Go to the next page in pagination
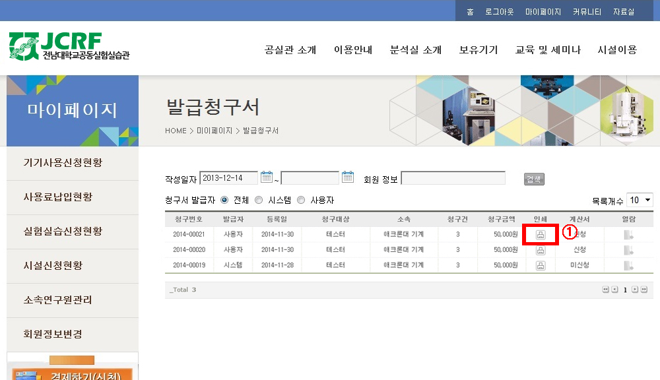The image size is (660, 380). tap(635, 290)
